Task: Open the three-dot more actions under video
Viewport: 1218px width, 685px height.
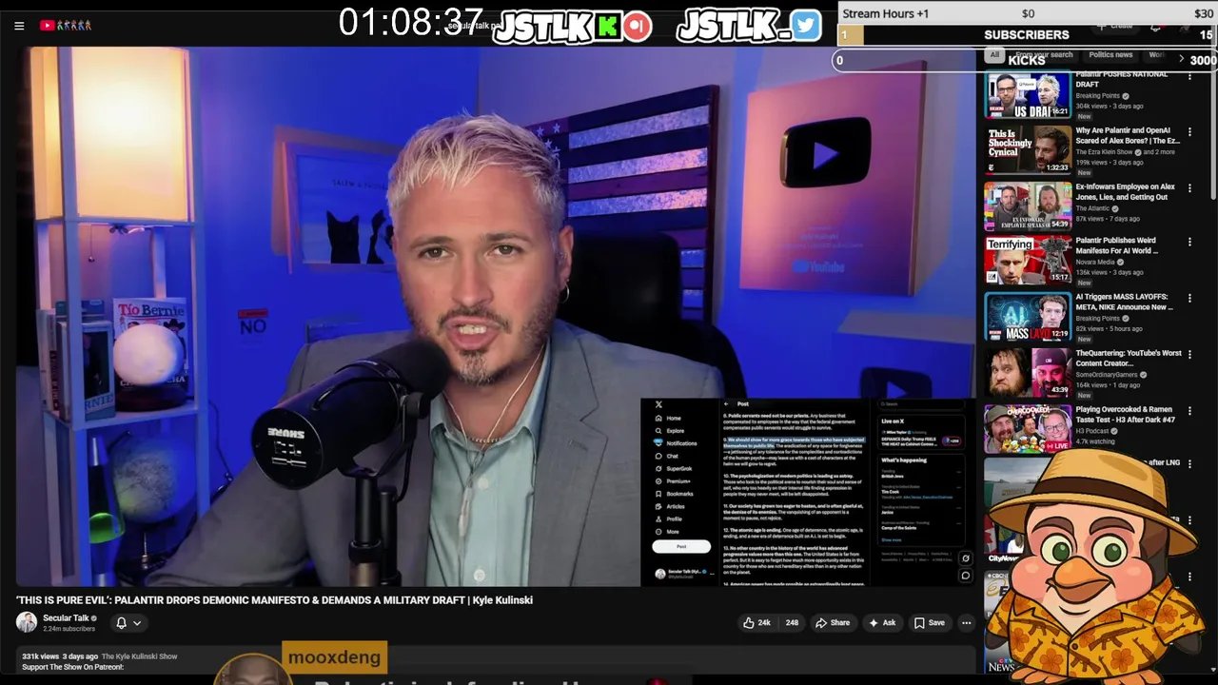Action: coord(966,623)
